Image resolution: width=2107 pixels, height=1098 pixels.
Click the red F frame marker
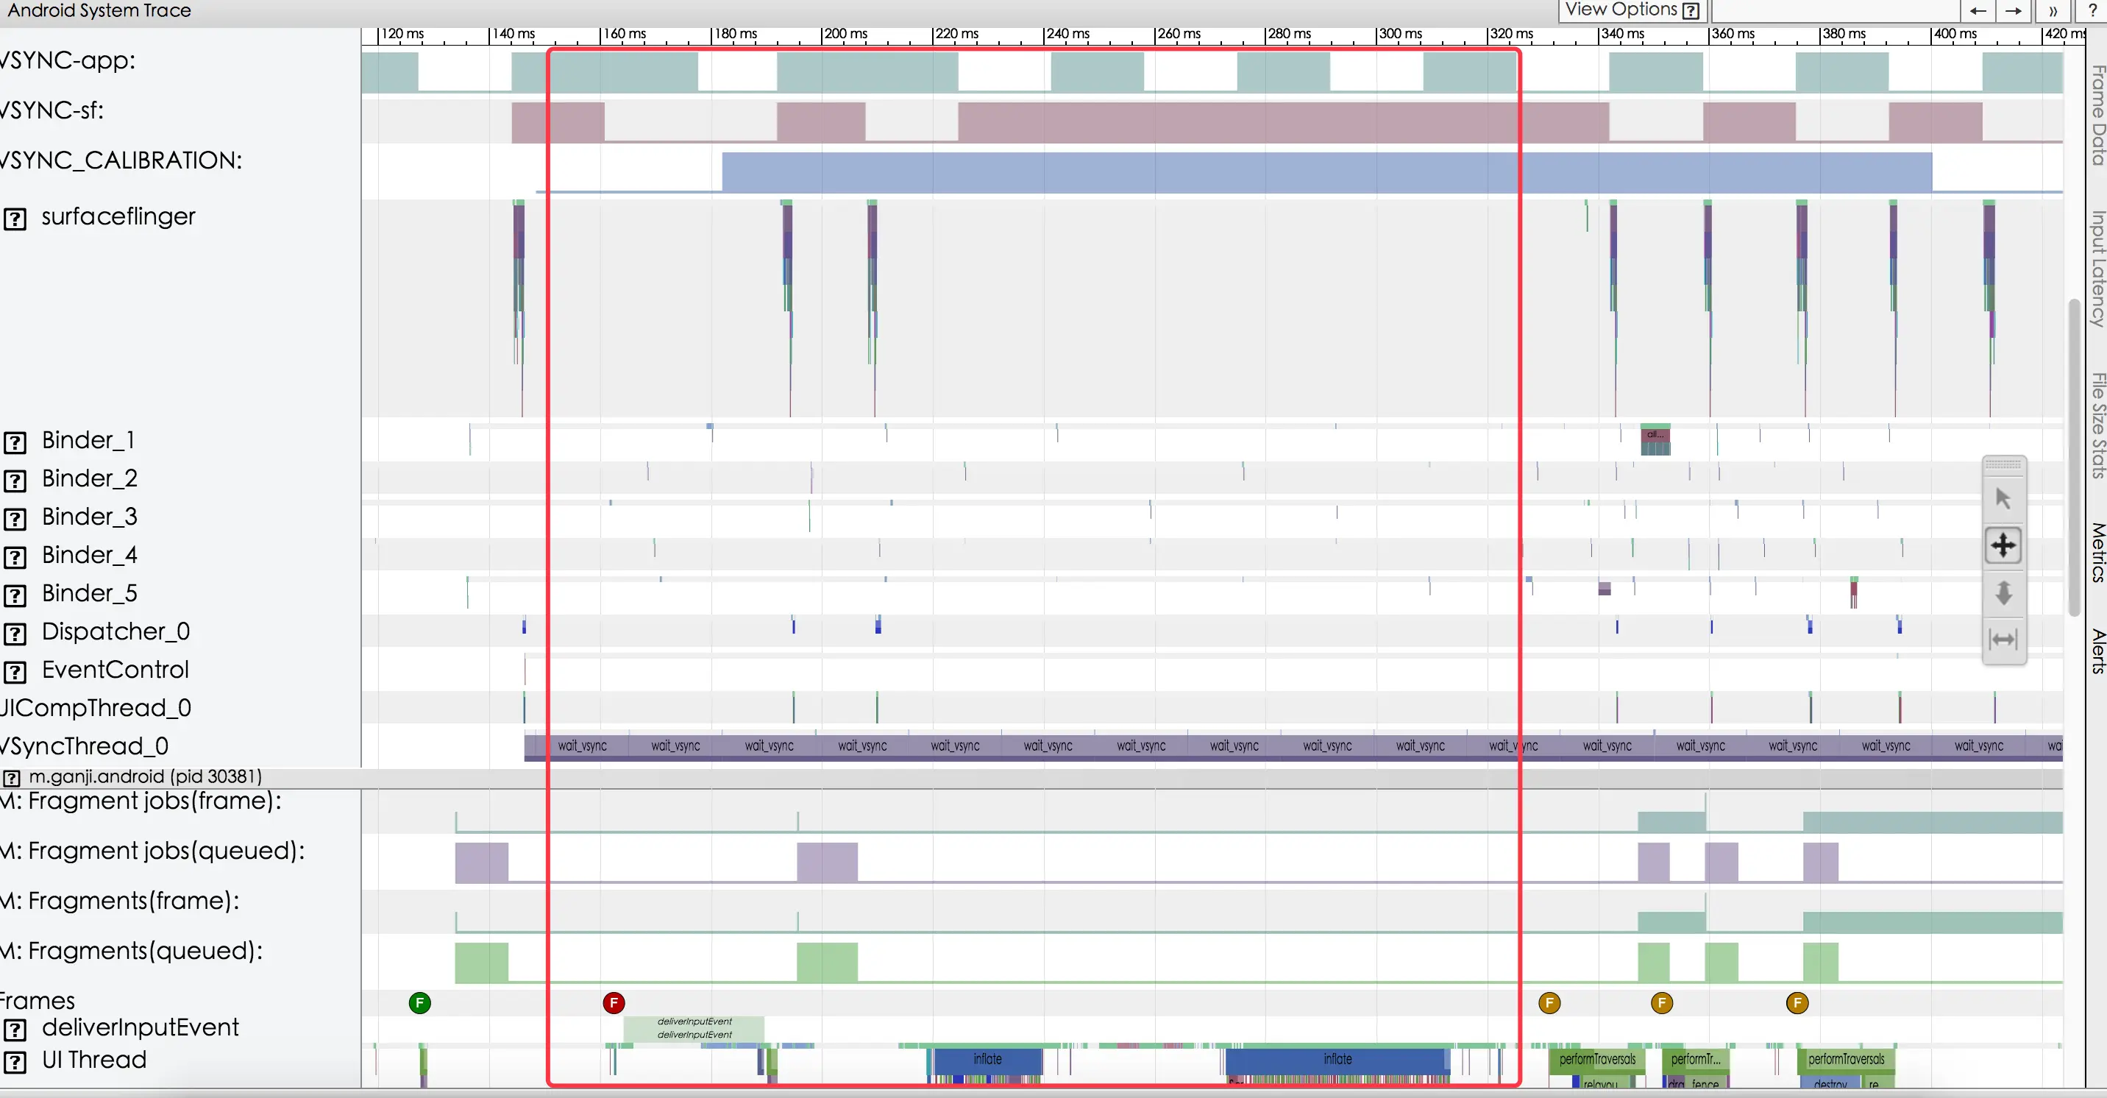tap(614, 1002)
